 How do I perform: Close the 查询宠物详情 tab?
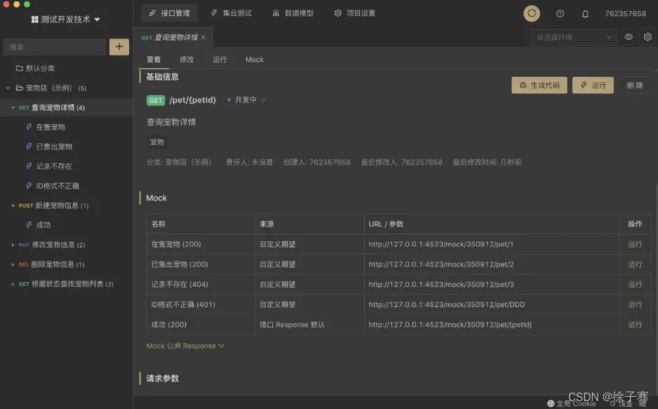203,37
